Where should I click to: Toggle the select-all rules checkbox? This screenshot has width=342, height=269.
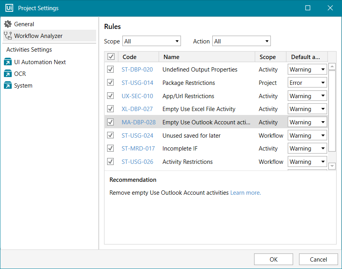pos(111,56)
